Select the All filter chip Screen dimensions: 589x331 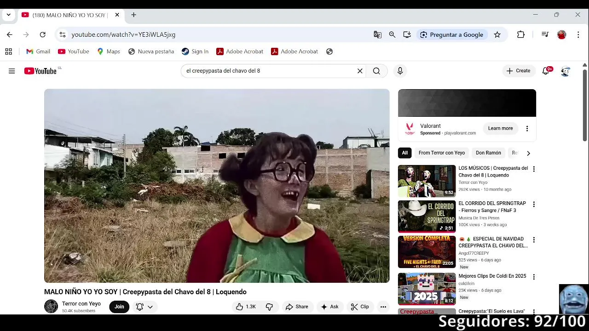[405, 153]
